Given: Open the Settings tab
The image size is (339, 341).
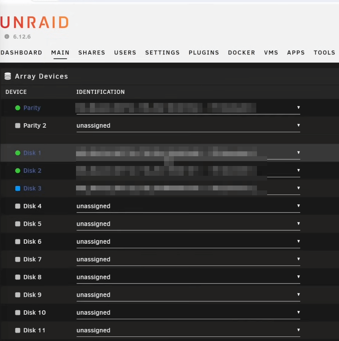Looking at the screenshot, I should click(162, 53).
